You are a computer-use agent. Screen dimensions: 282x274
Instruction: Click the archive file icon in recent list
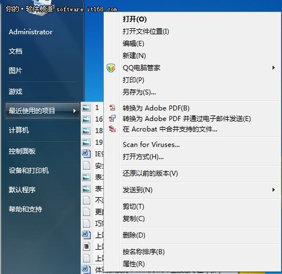click(x=86, y=246)
